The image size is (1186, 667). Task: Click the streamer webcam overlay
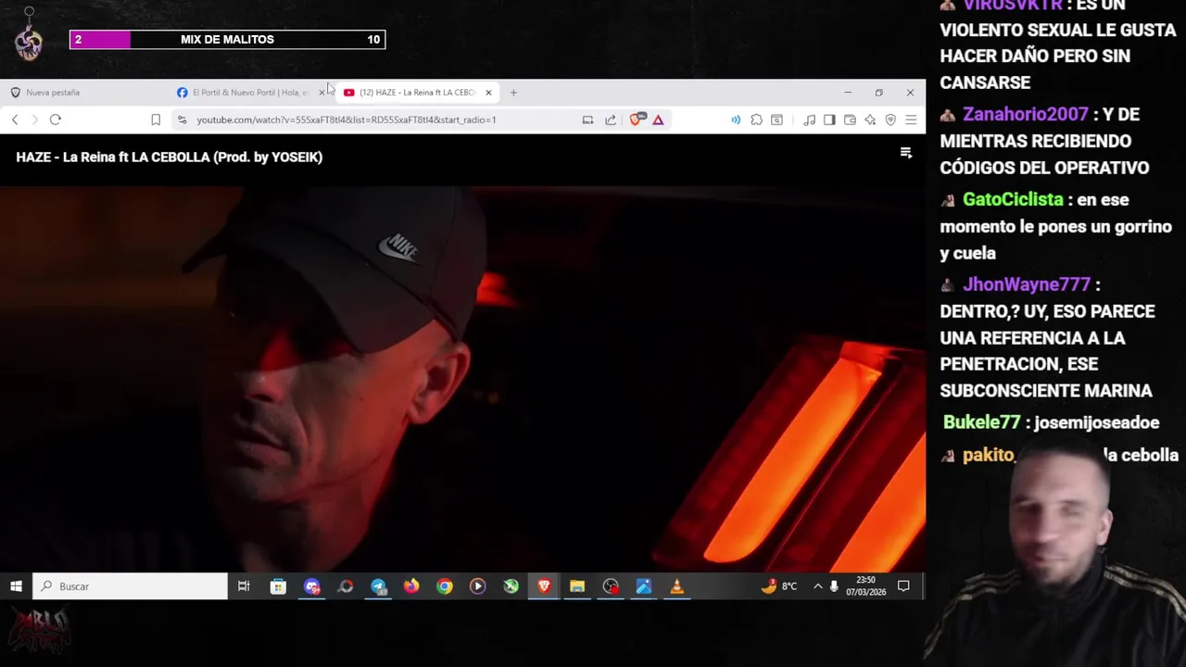1056,556
